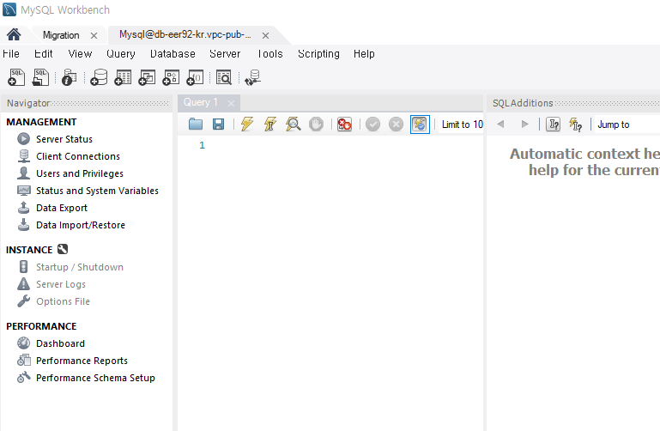Open the Scripting menu
The image size is (660, 431).
318,54
